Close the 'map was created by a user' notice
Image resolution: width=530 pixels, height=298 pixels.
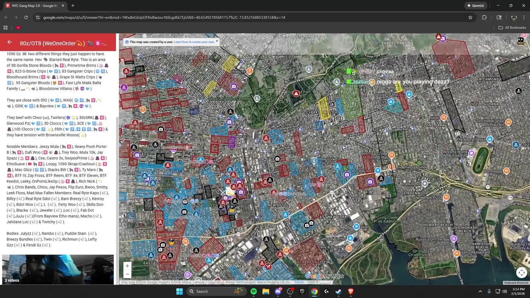[217, 41]
